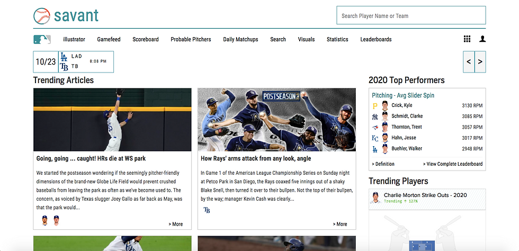This screenshot has height=251, width=519.
Task: Select player name Hahn, Jesse
Action: pyautogui.click(x=404, y=138)
